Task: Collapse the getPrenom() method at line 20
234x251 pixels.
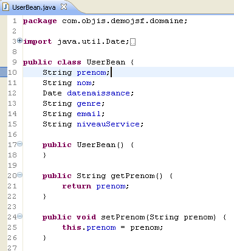Action: (19, 175)
